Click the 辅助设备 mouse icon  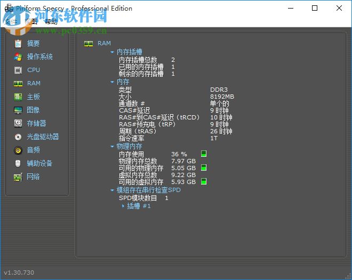pos(18,163)
